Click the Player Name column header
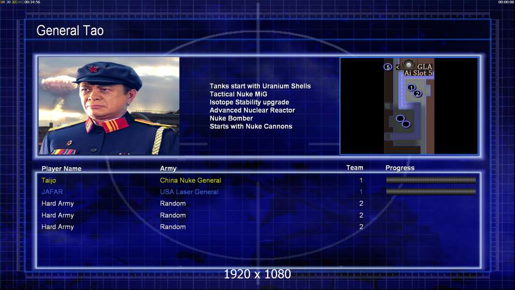515x290 pixels. tap(61, 169)
